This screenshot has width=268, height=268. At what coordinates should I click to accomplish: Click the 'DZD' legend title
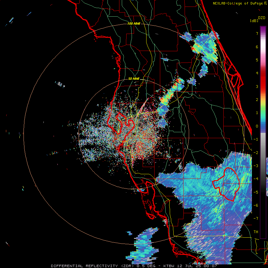click(262, 18)
